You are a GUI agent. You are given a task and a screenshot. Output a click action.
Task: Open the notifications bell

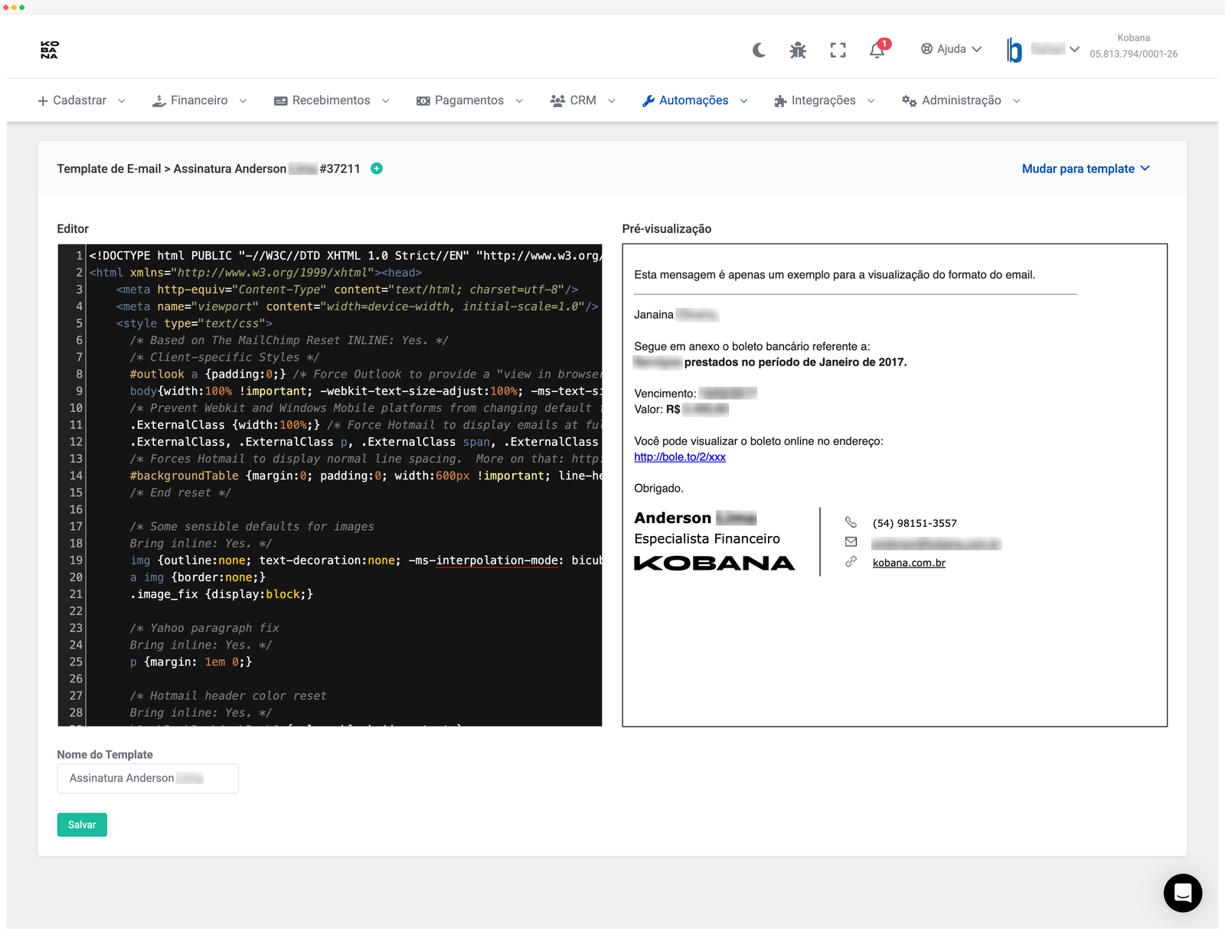876,49
